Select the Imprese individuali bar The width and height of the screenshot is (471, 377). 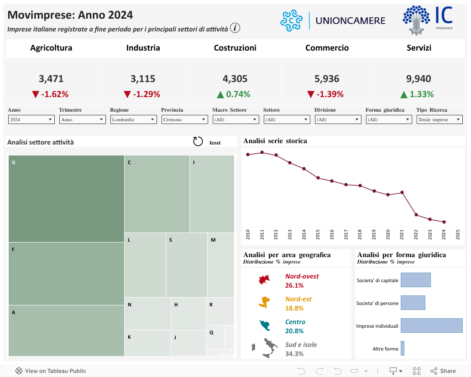click(x=431, y=325)
